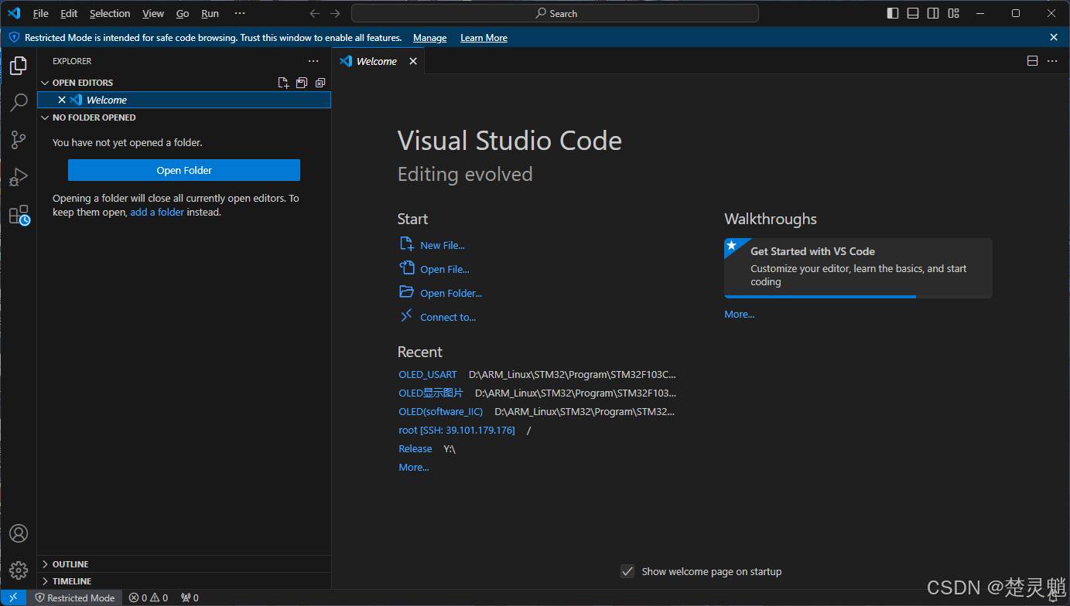This screenshot has width=1070, height=606.
Task: Click Learn More in banner
Action: [x=484, y=38]
